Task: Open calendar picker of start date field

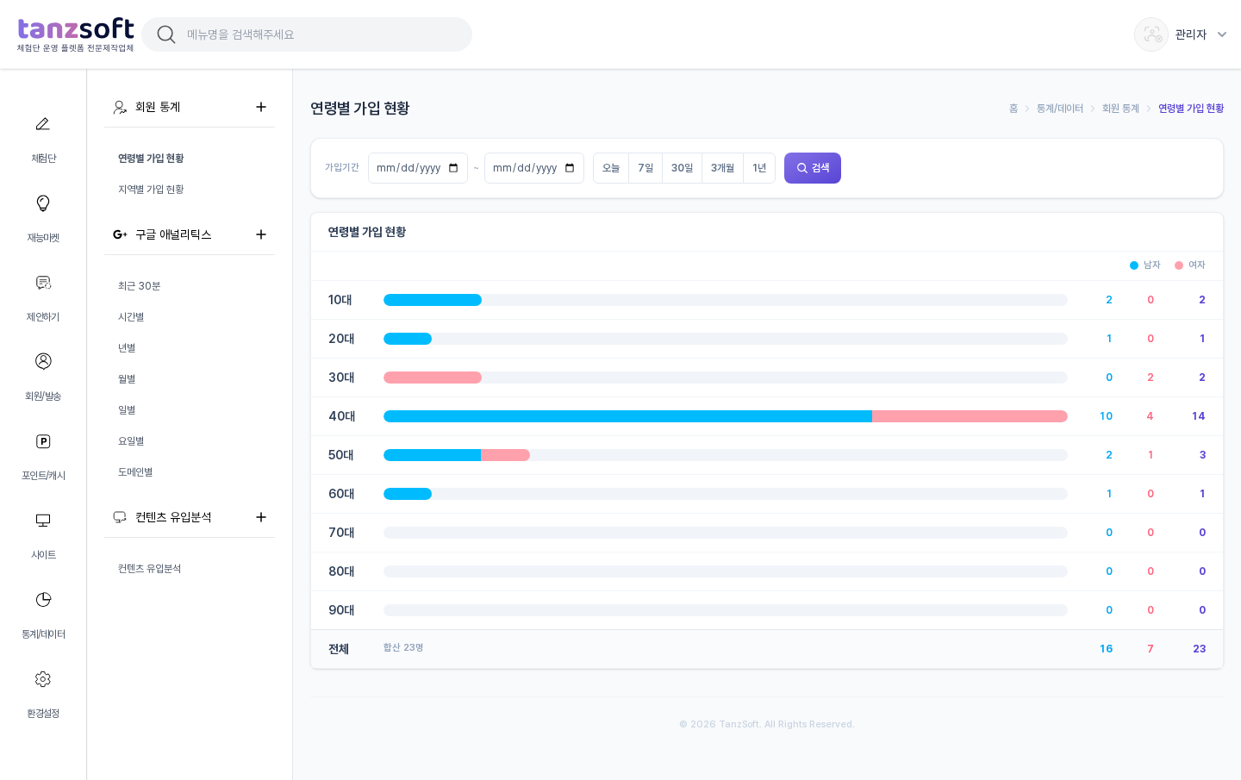Action: [453, 168]
